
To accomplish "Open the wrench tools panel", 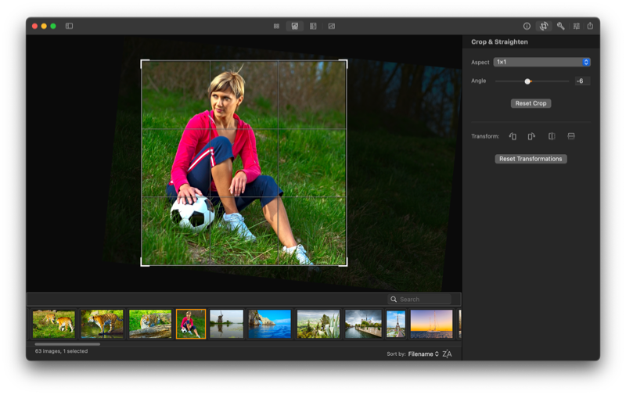I will click(560, 26).
